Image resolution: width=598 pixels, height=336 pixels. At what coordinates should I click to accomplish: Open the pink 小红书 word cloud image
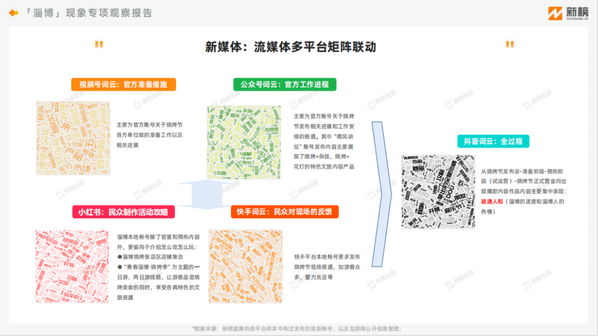click(72, 266)
